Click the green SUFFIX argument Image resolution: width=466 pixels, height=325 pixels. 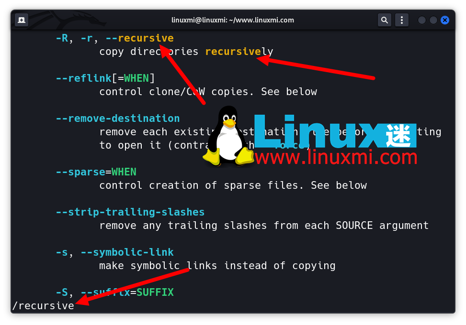[x=155, y=292]
